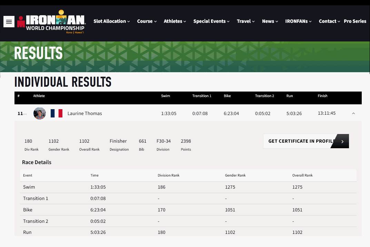This screenshot has width=370, height=247.
Task: Expand the IRONFANs dropdown
Action: [x=298, y=21]
